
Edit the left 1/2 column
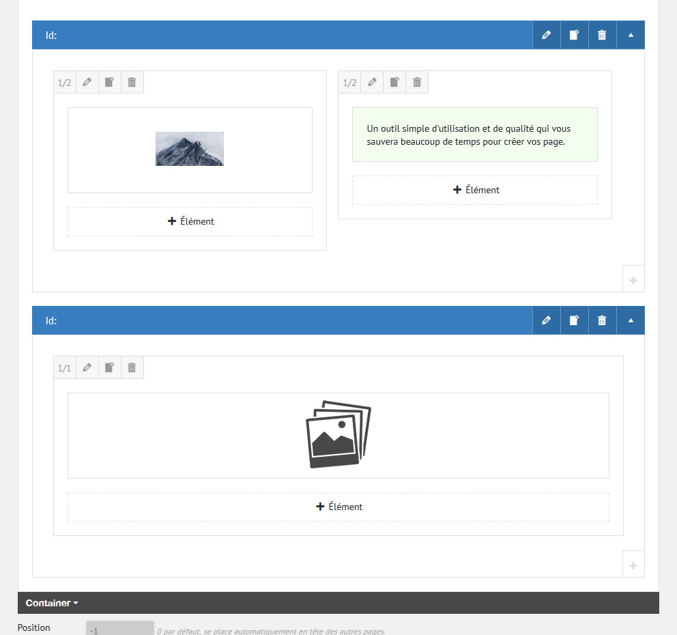point(87,83)
